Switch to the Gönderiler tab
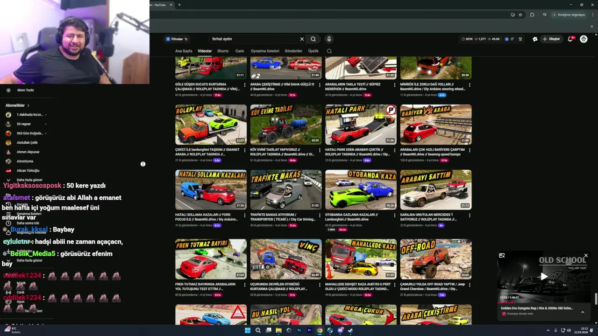The image size is (598, 336). coord(293,51)
